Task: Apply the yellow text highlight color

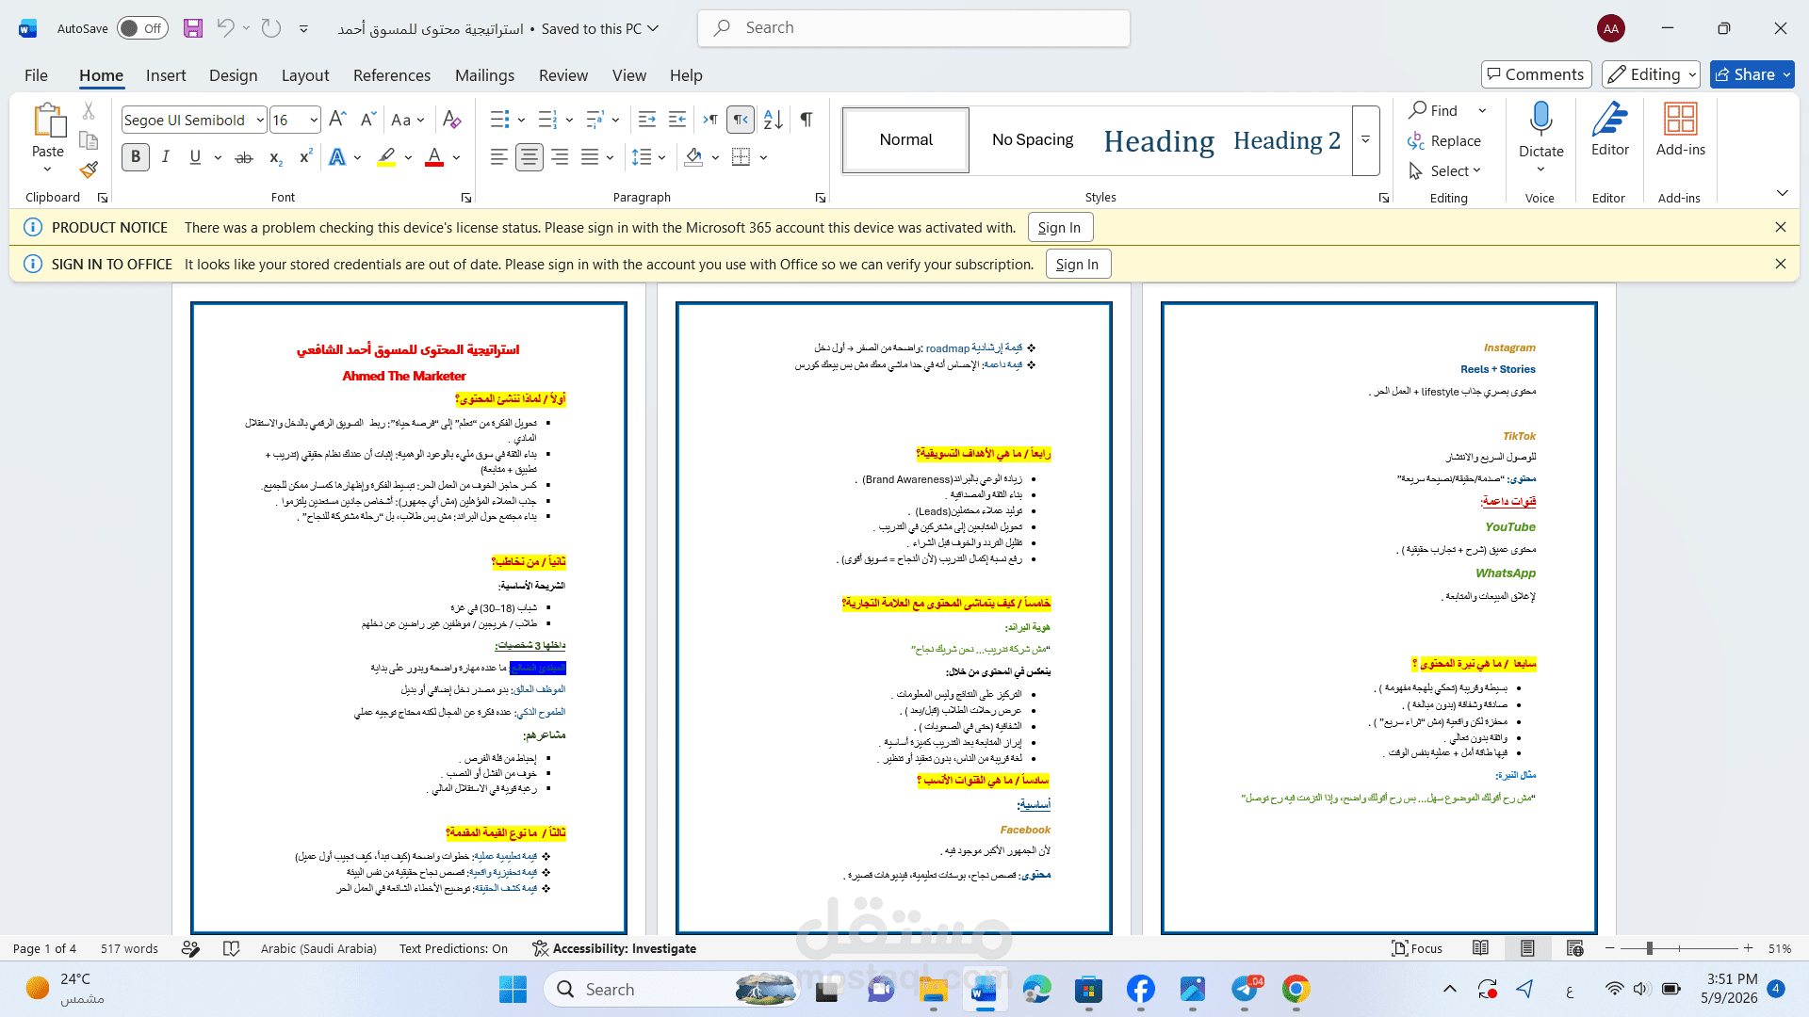Action: [x=386, y=157]
